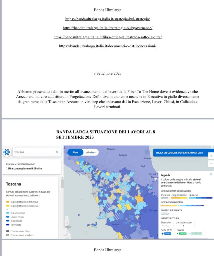The image size is (214, 256).
Task: Click the Tracciato zigzag line icon
Action: tap(166, 226)
